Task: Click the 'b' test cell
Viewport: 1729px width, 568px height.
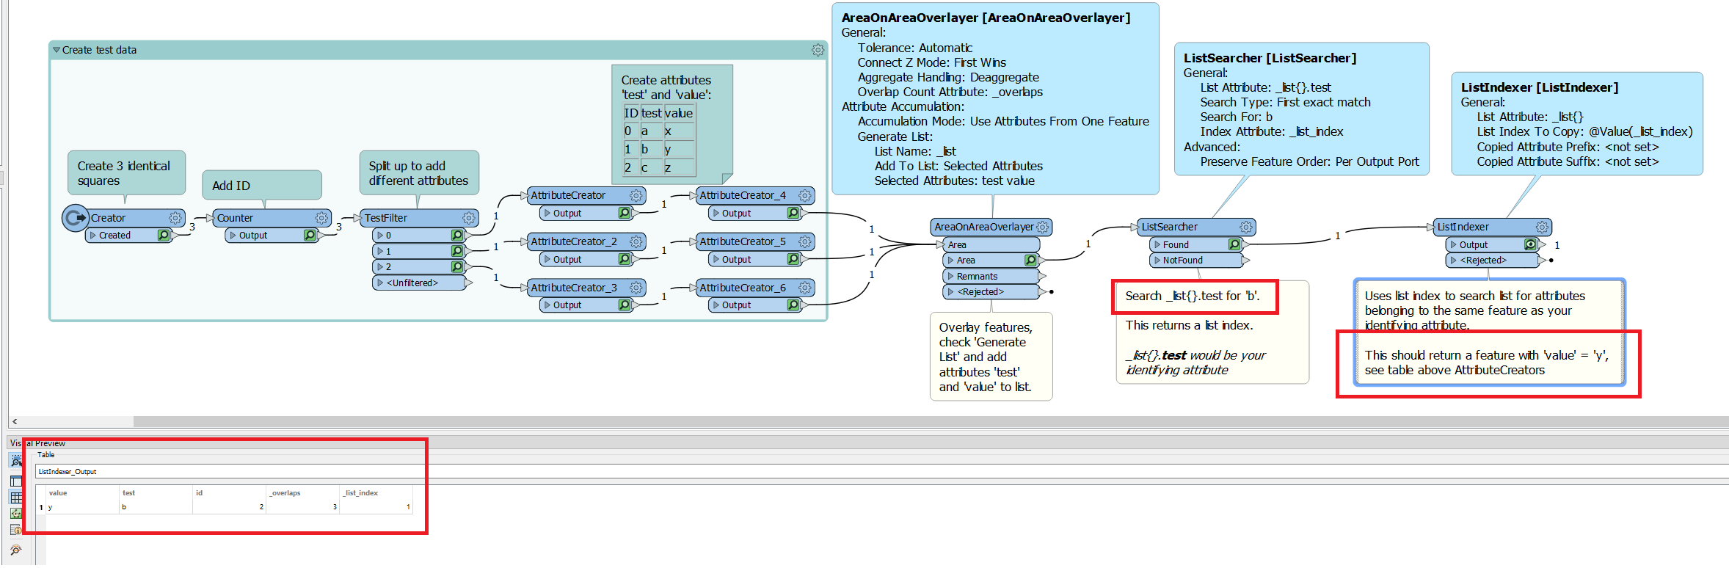Action: click(x=156, y=507)
